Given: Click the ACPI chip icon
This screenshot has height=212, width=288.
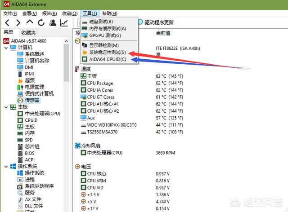Looking at the screenshot, I should 20,160.
